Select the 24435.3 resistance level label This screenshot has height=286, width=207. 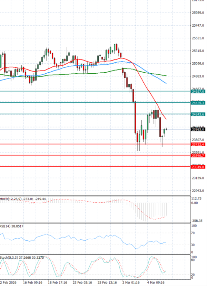coord(198,103)
